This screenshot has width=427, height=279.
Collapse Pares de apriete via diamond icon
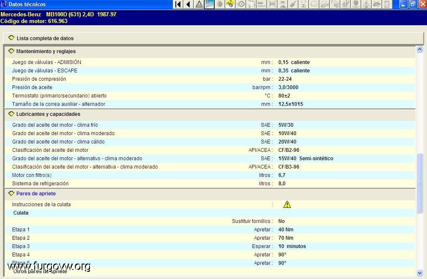tap(11, 193)
